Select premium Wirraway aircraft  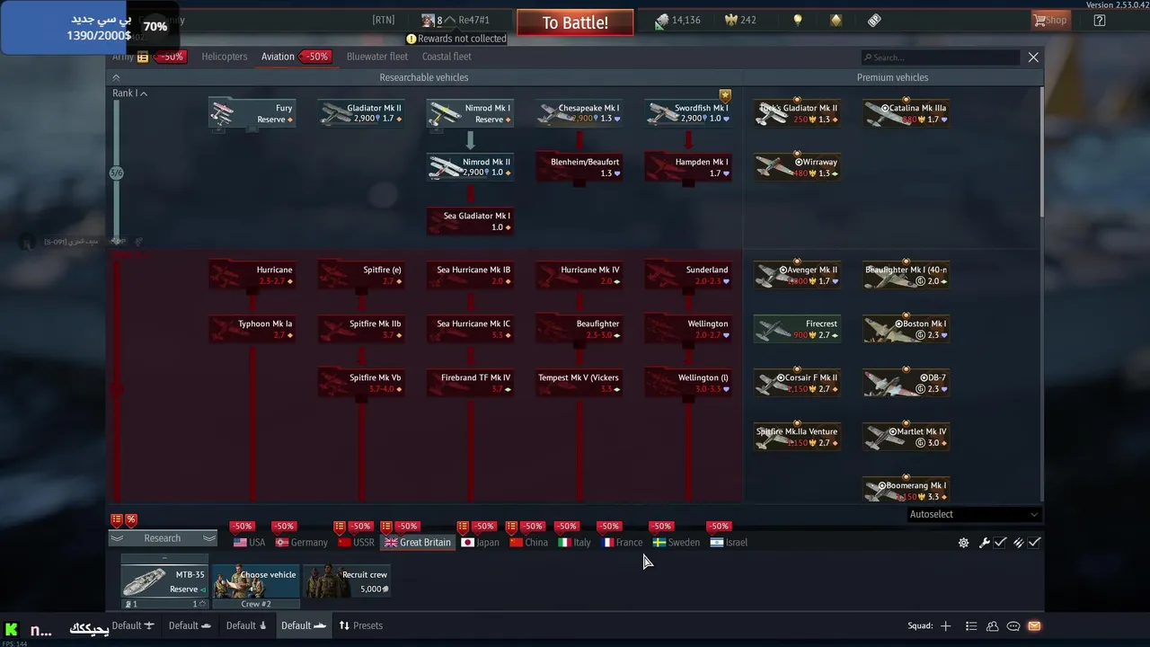tap(797, 167)
